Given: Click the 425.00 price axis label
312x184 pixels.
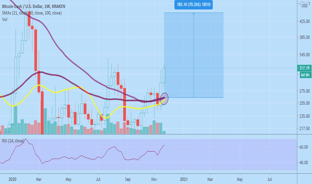Looking at the screenshot, I should [x=304, y=21].
